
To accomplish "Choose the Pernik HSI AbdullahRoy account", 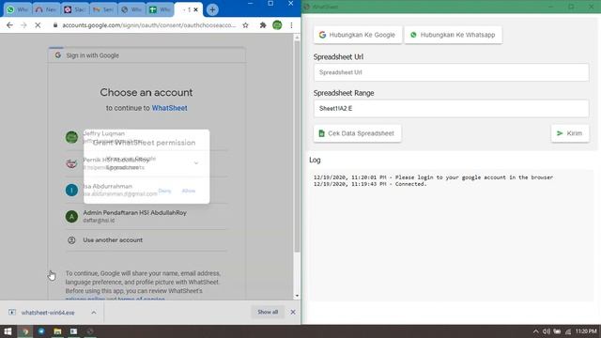I will [146, 163].
